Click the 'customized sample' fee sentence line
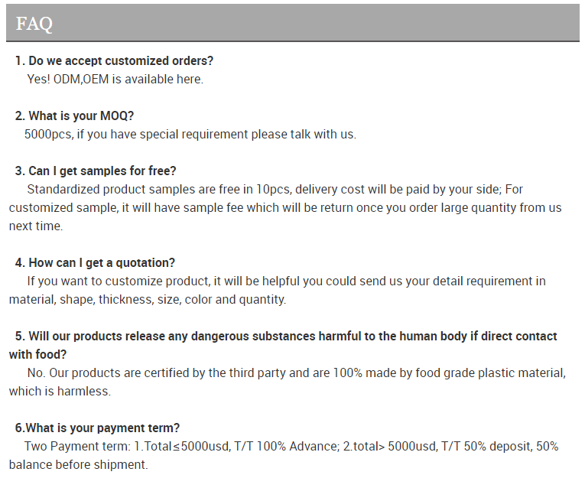Image resolution: width=585 pixels, height=488 pixels. click(285, 208)
